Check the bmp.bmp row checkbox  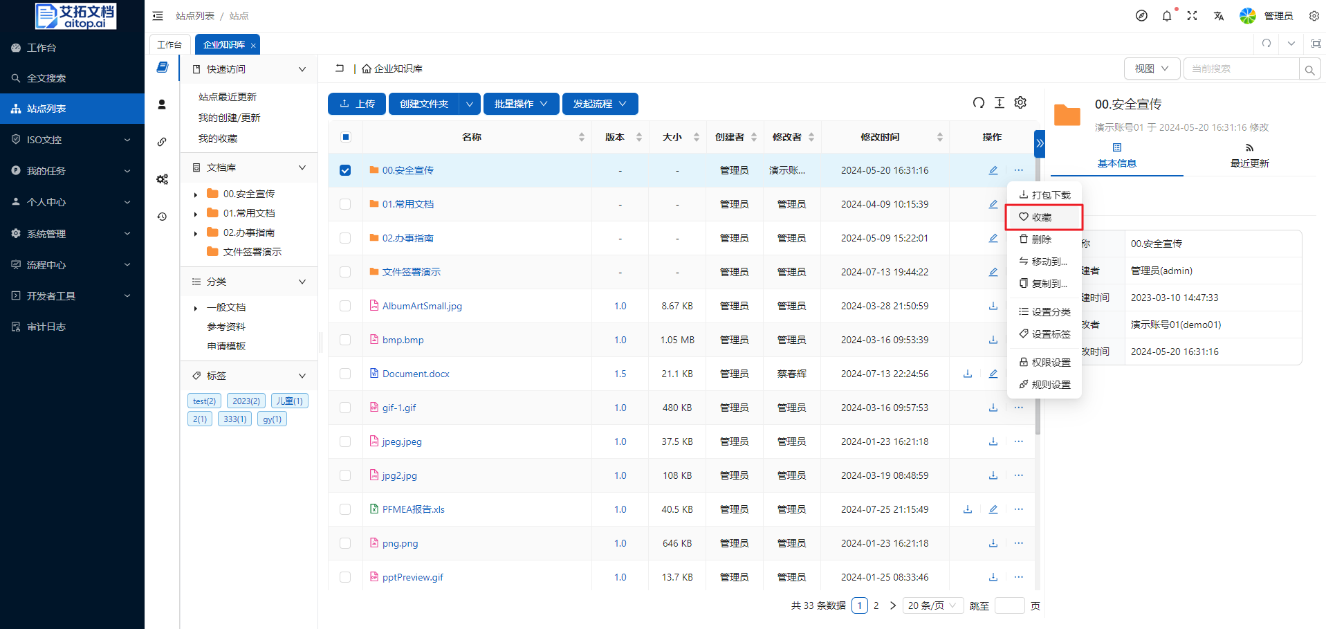345,340
